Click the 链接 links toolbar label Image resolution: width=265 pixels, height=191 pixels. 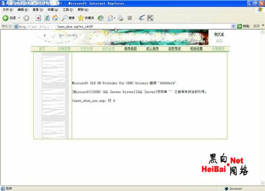coord(257,26)
